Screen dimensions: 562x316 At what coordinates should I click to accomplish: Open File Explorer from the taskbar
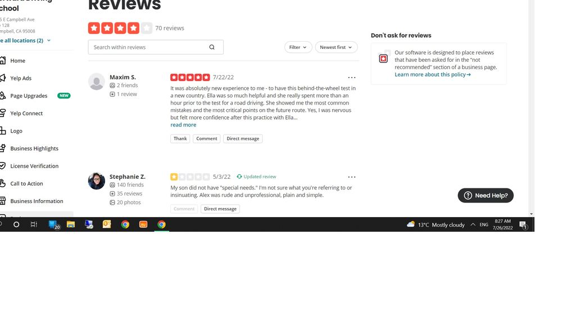pos(71,224)
